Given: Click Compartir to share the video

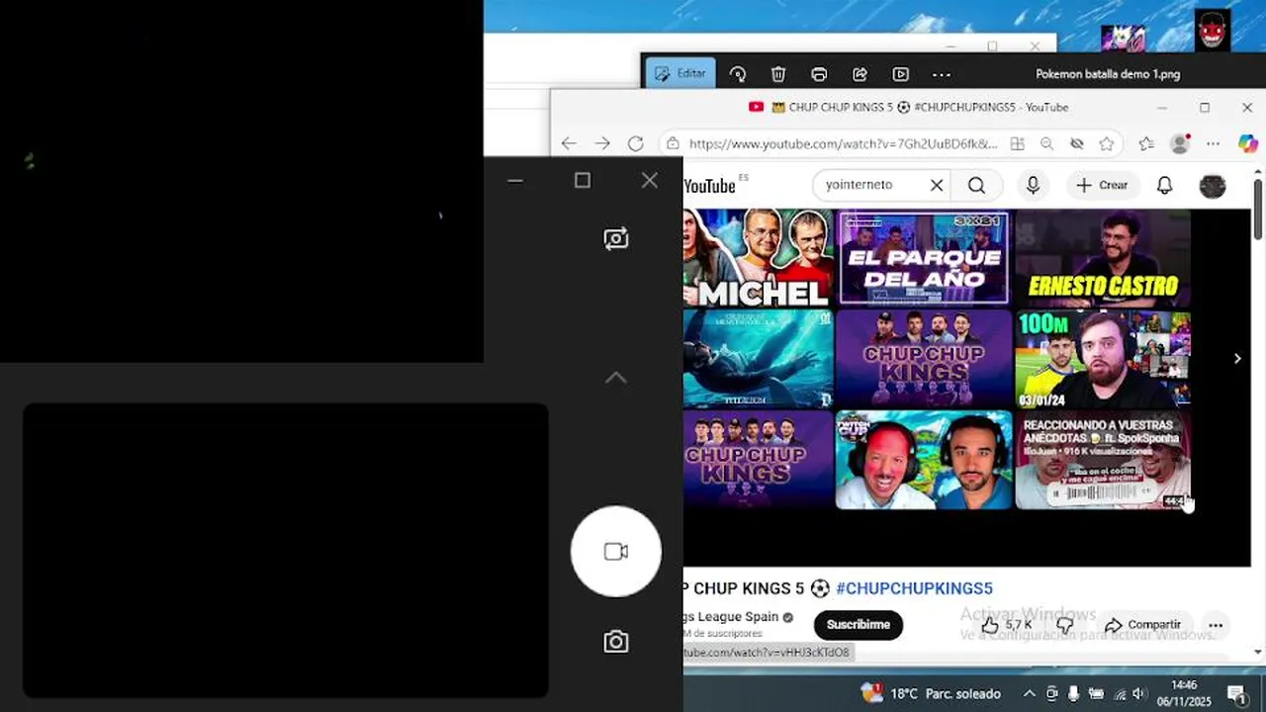Looking at the screenshot, I should pyautogui.click(x=1142, y=625).
